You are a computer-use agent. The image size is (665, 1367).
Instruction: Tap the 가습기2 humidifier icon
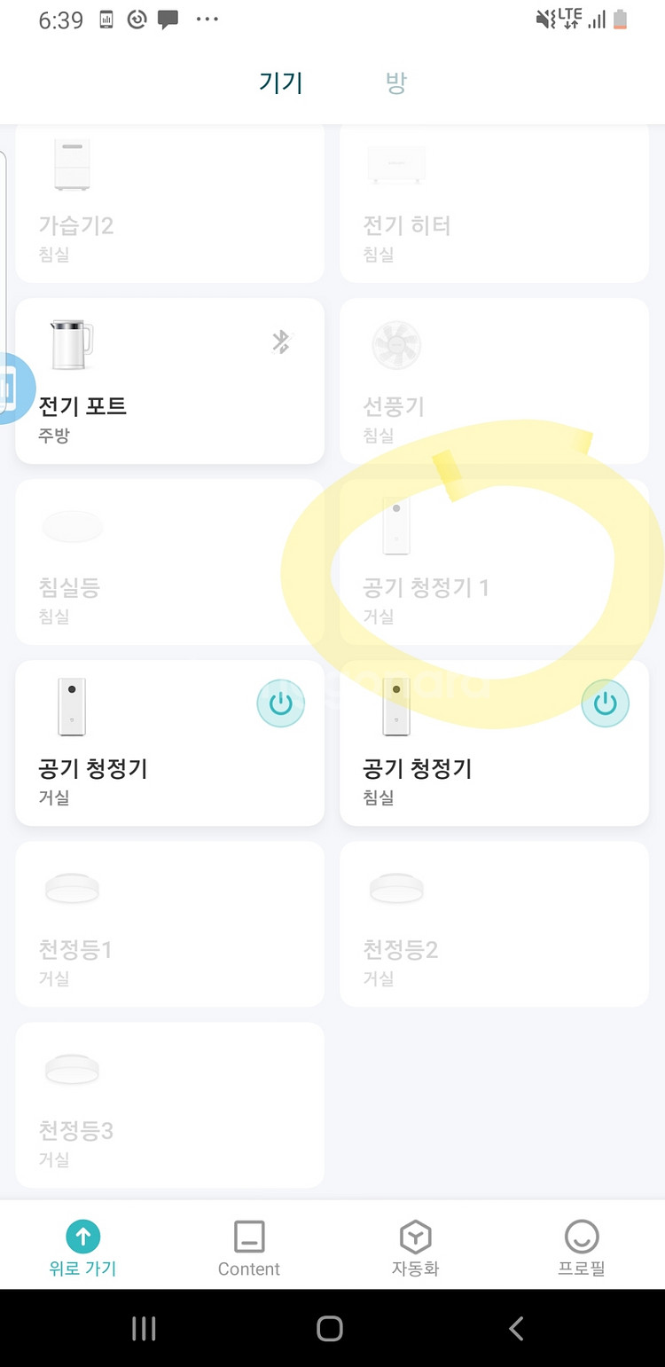[72, 164]
